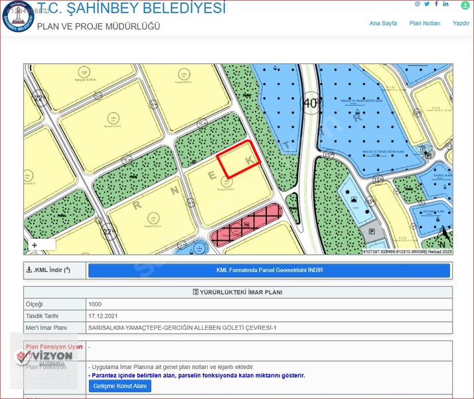The image size is (474, 399).
Task: Open the Twitter social link icon
Action: click(x=427, y=4)
